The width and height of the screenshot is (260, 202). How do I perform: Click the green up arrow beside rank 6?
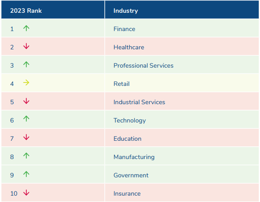(26, 119)
